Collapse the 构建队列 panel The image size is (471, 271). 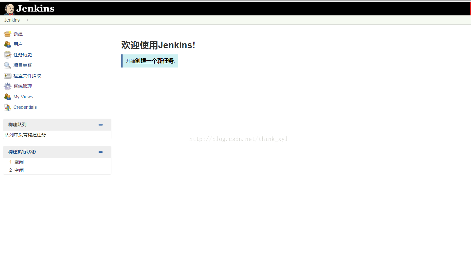pos(101,125)
